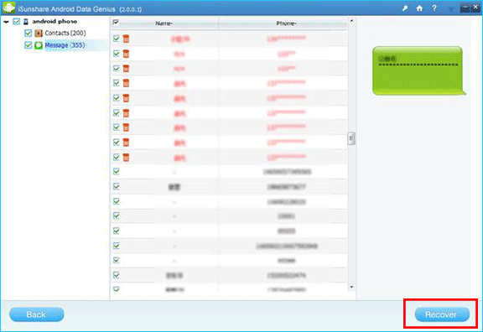Click the iSunshare Android logo icon
The width and height of the screenshot is (483, 332).
tap(8, 8)
